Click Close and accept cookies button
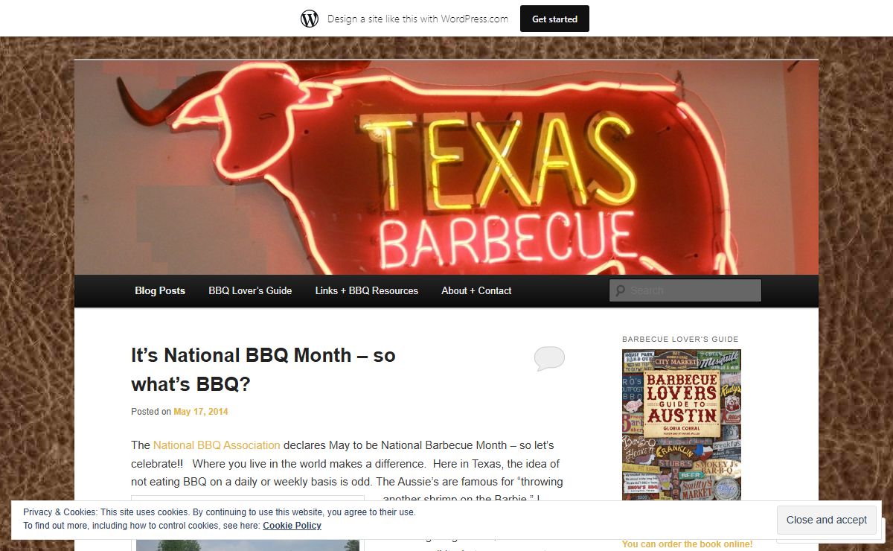The height and width of the screenshot is (551, 893). [827, 520]
